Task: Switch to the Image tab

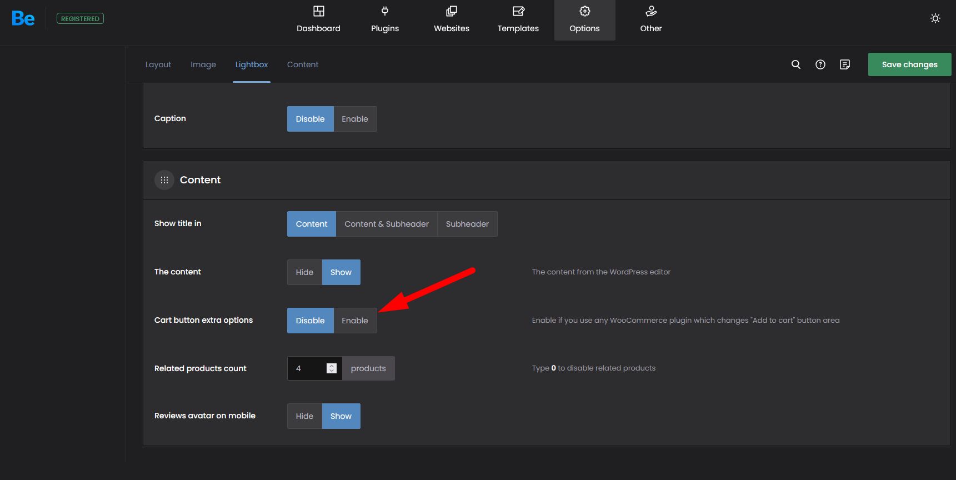Action: [x=203, y=64]
